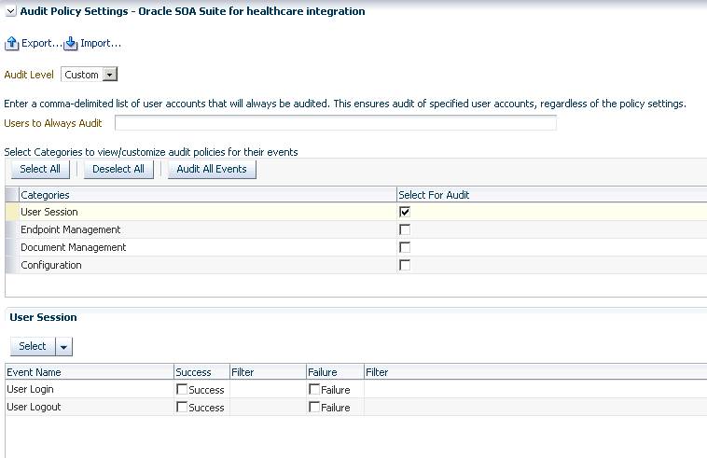
Task: Select the Configuration category row
Action: pos(356,265)
